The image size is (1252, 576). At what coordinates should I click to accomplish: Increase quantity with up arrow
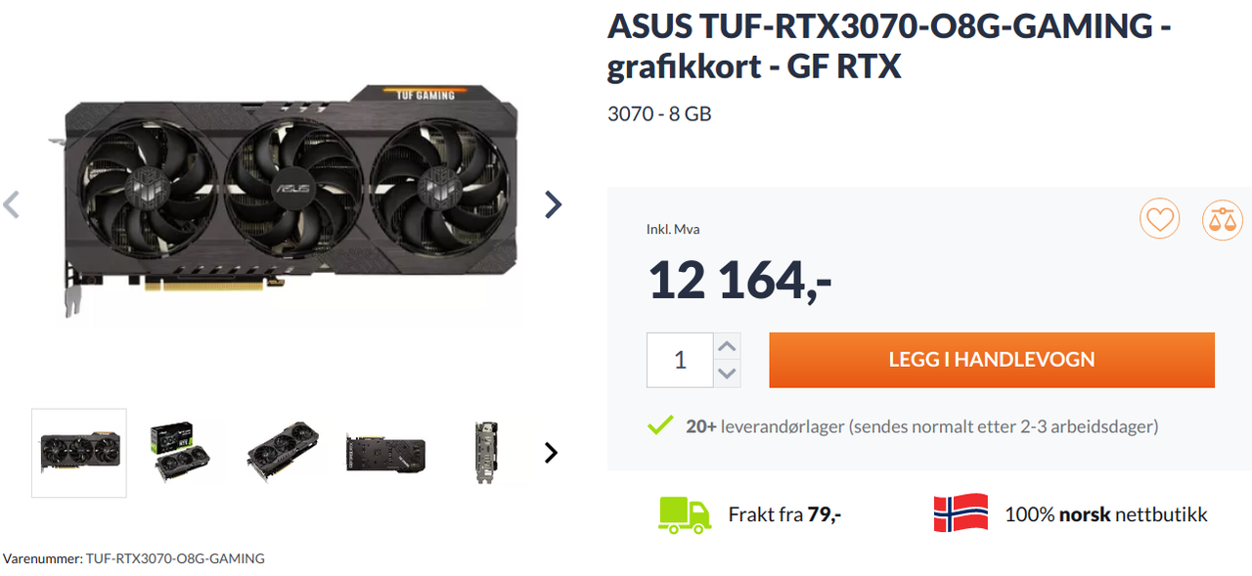click(x=727, y=346)
